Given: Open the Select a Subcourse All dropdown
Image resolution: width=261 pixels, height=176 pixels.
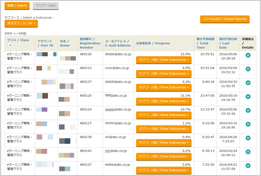Looking at the screenshot, I should pyautogui.click(x=21, y=23).
